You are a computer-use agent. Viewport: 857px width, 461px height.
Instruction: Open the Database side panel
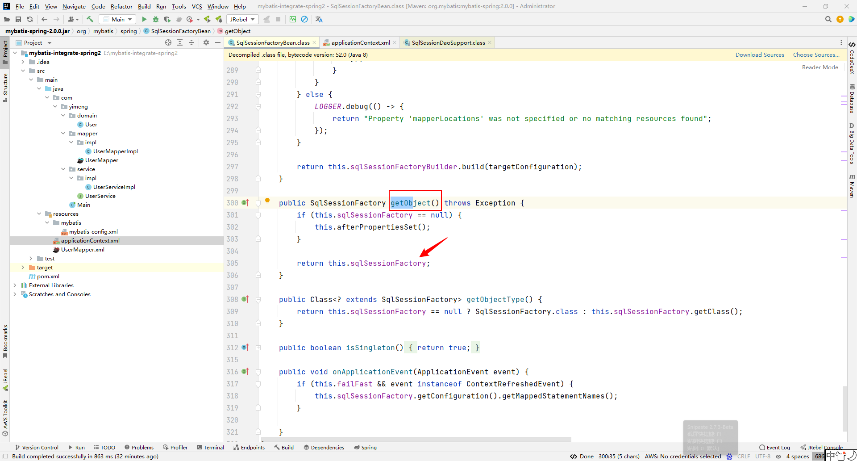tap(852, 99)
